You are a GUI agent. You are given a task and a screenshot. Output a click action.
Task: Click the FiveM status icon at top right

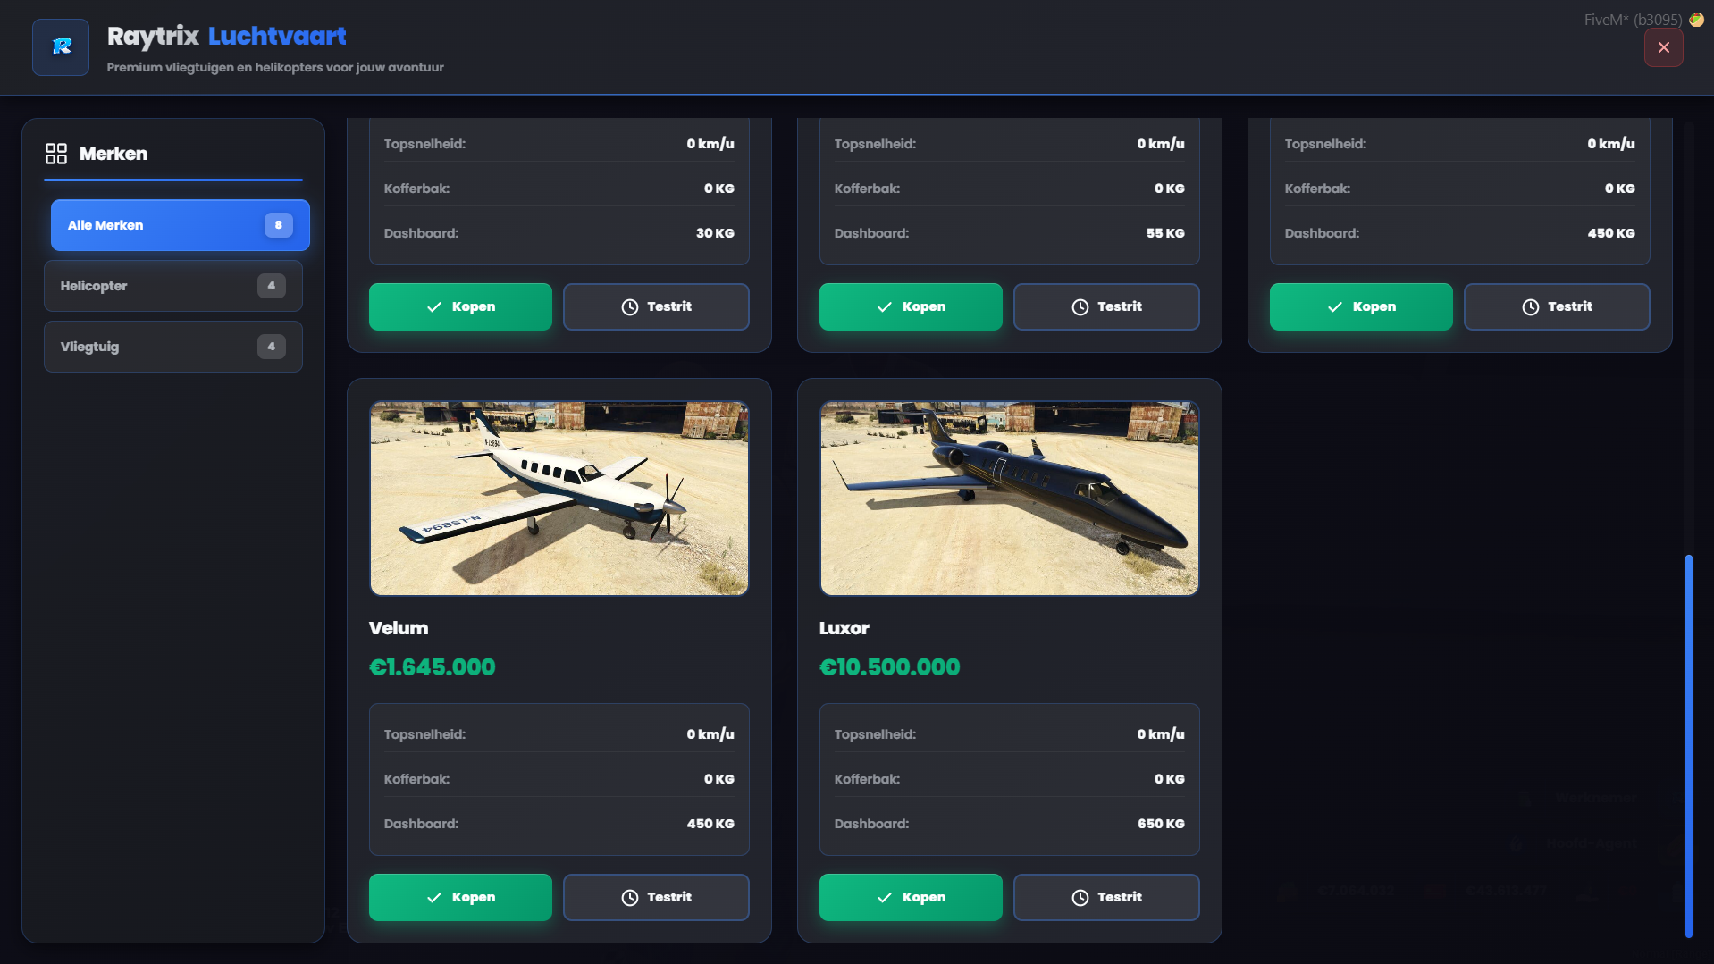[x=1696, y=19]
